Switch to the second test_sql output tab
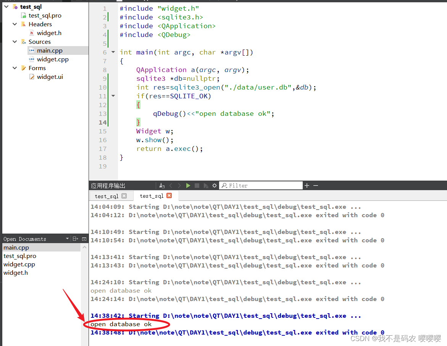This screenshot has height=346, width=447. (151, 195)
